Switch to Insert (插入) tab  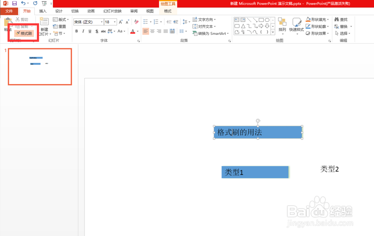tap(43, 11)
